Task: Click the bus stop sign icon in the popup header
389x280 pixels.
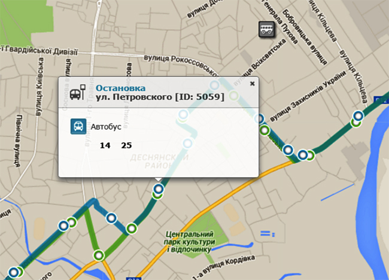Action: pyautogui.click(x=78, y=92)
